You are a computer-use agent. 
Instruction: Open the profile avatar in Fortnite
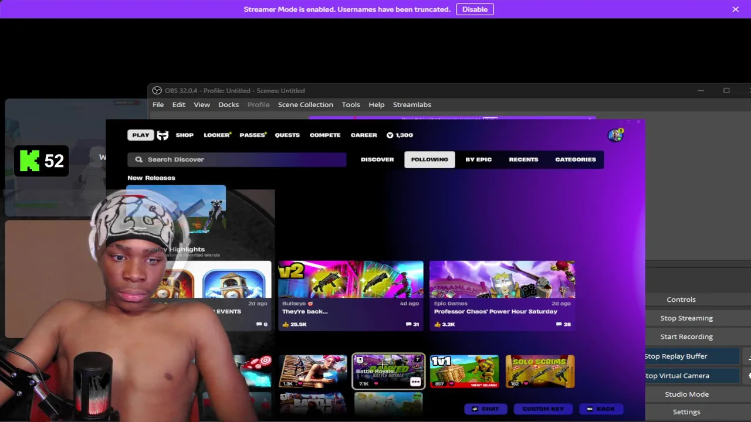(615, 135)
